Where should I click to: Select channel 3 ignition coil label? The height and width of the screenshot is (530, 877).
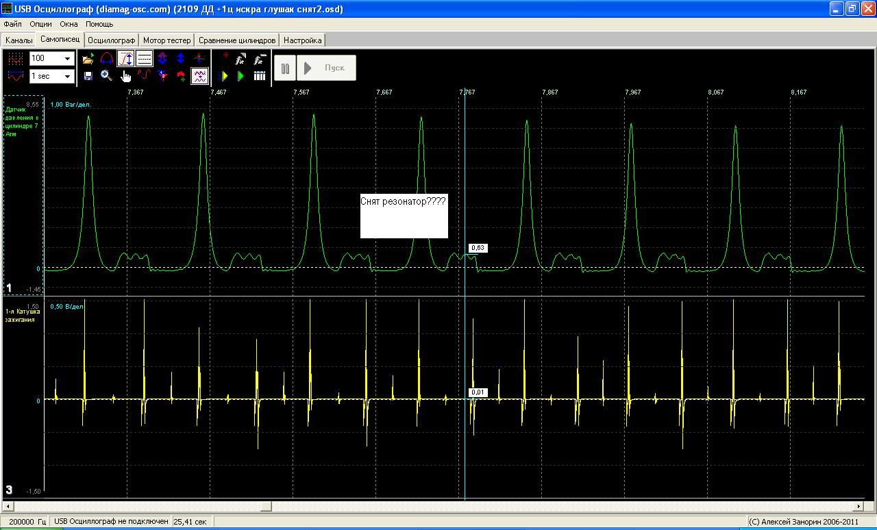coord(23,316)
